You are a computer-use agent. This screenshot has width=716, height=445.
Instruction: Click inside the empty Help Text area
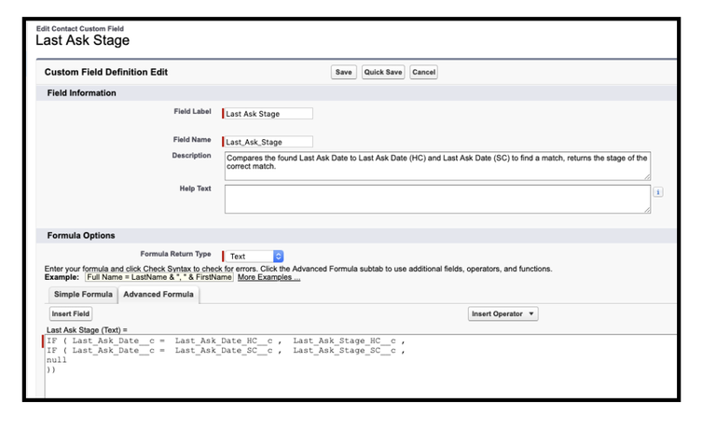click(x=437, y=200)
